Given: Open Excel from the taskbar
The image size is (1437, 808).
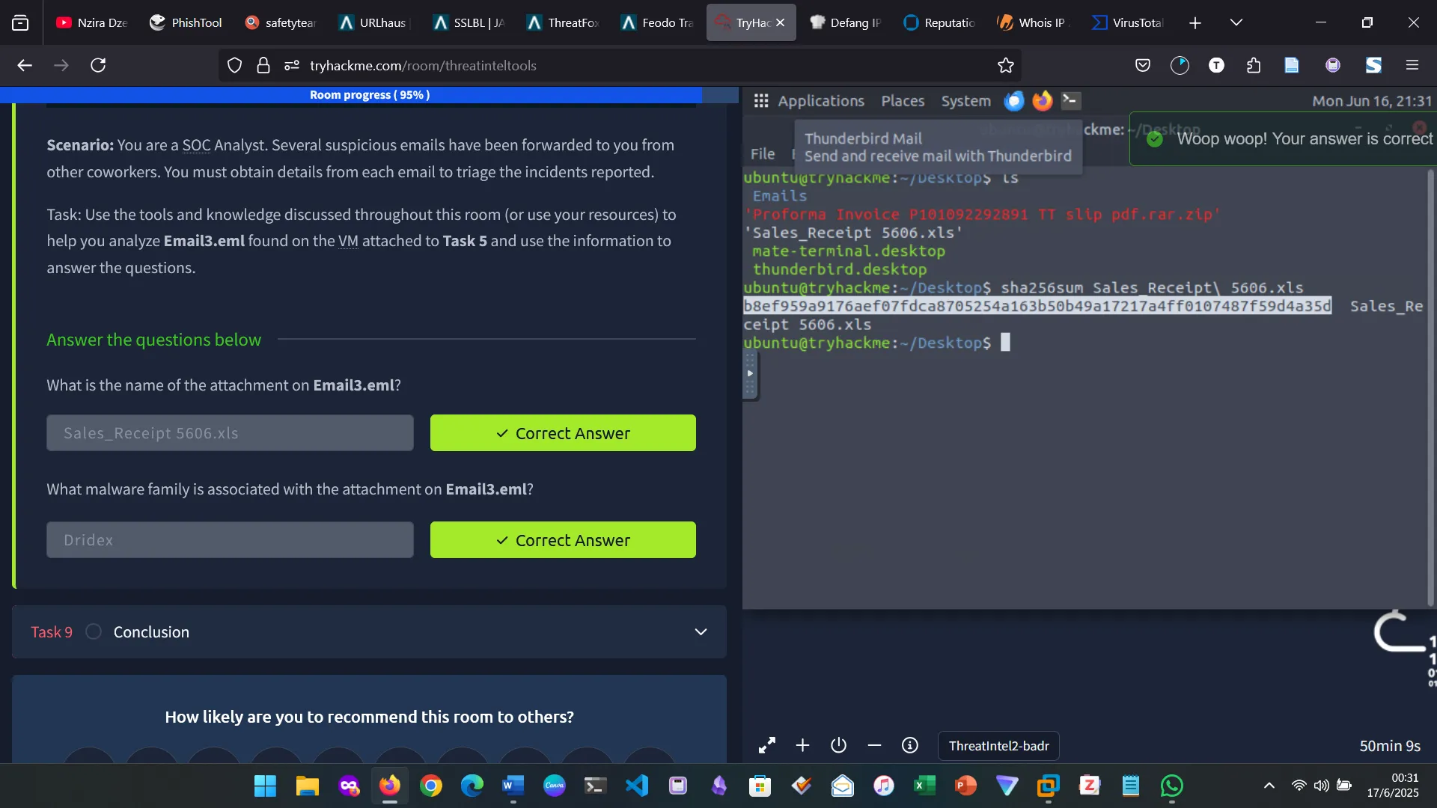Looking at the screenshot, I should [x=925, y=786].
